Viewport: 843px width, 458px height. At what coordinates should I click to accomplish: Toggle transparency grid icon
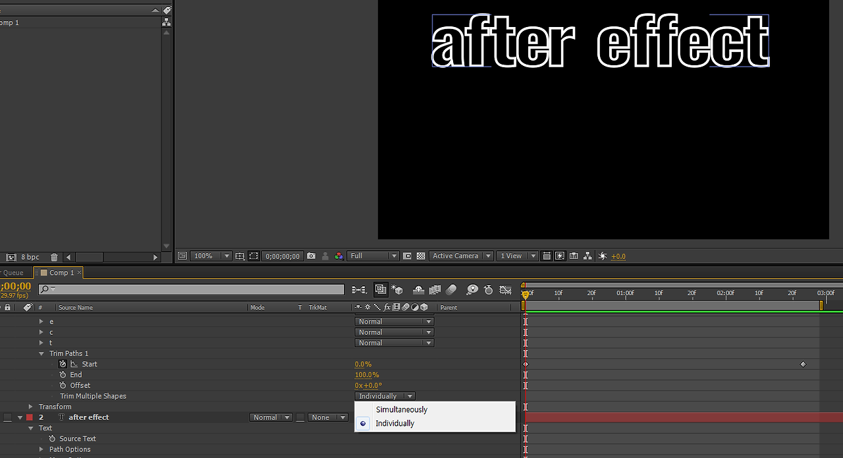click(x=420, y=256)
